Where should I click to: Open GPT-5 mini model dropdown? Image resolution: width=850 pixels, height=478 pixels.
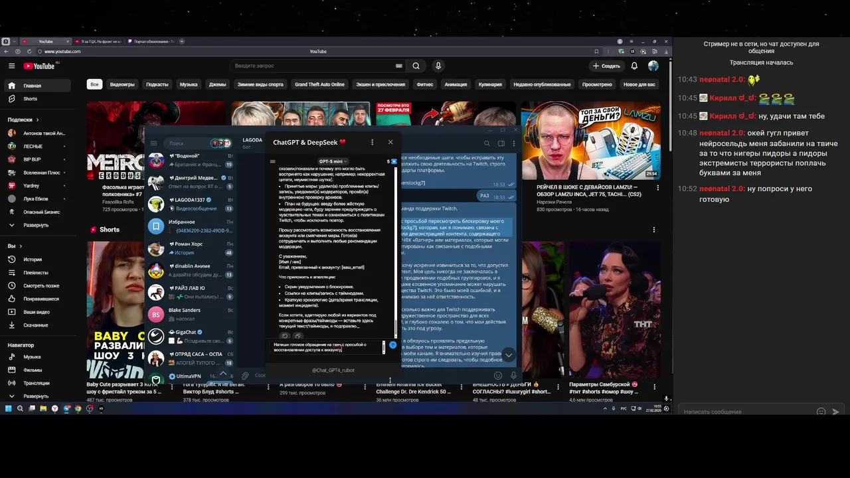333,161
